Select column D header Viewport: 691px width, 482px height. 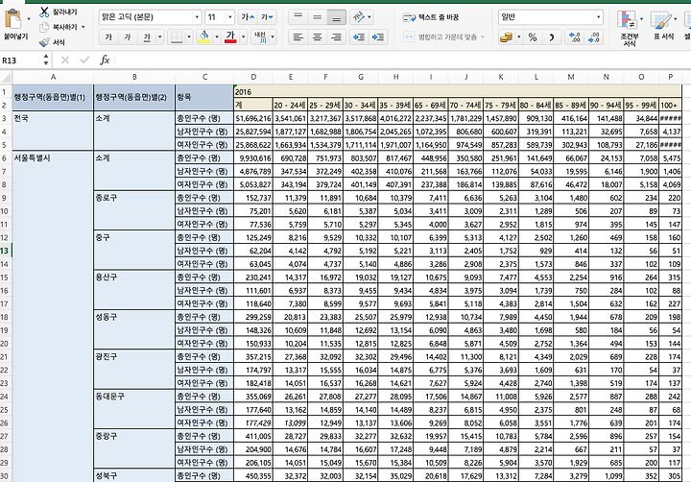[253, 77]
